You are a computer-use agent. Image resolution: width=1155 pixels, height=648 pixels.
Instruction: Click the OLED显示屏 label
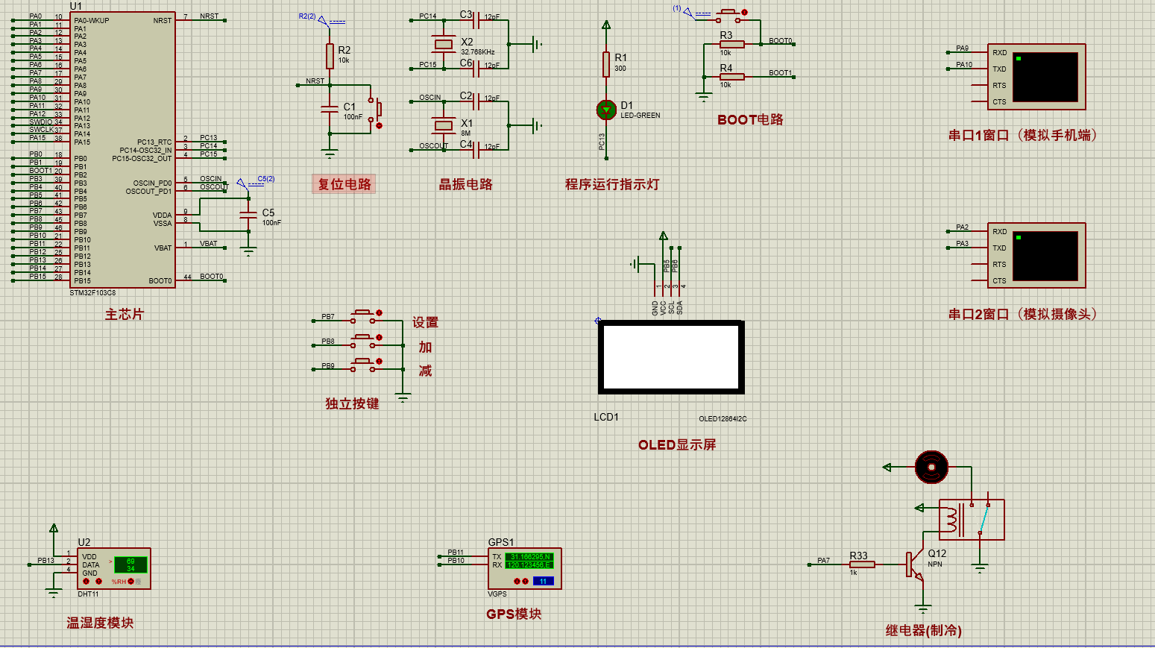(x=677, y=445)
